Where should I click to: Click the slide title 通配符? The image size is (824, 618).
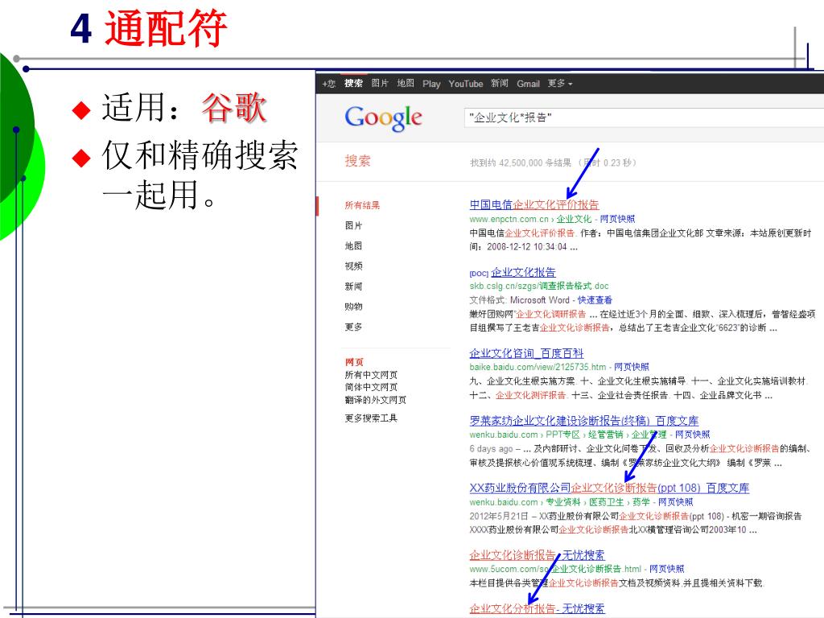[x=166, y=28]
